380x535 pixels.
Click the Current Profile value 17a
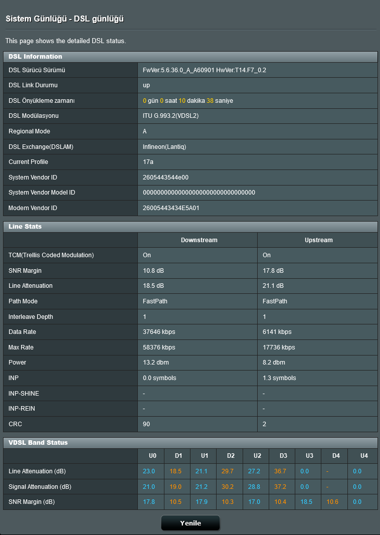(x=147, y=162)
